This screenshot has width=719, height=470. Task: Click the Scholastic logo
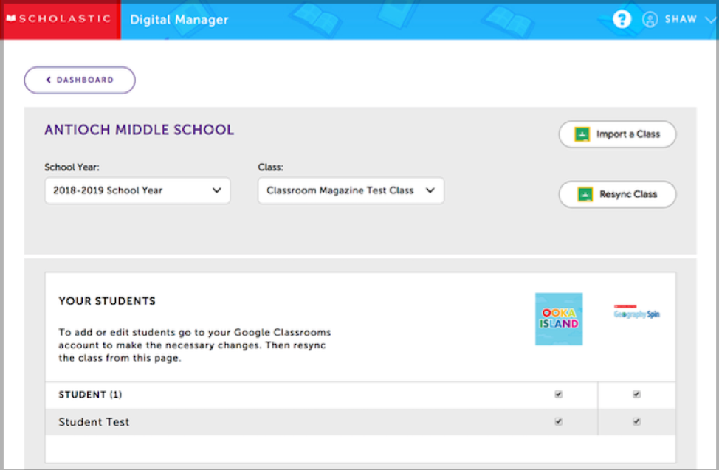click(61, 20)
